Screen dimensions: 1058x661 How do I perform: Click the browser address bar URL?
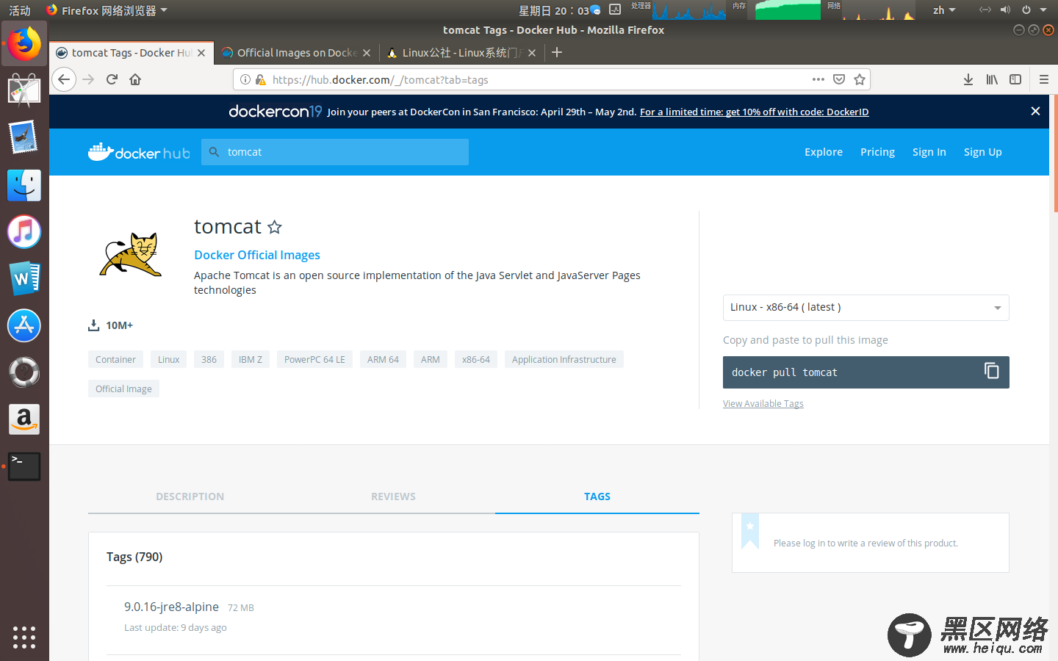pos(380,79)
